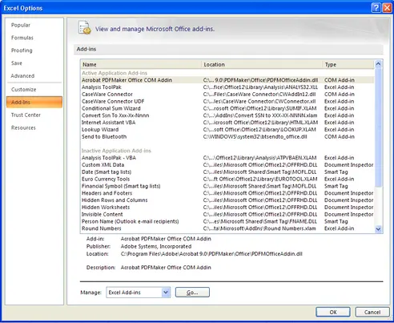This screenshot has height=323, width=394.
Task: Sort add-ins by Name column header
Action: tap(141, 64)
